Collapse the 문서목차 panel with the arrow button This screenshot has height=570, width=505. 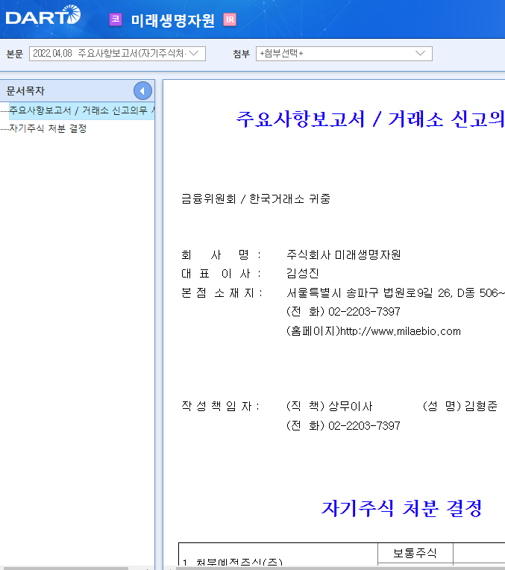142,91
